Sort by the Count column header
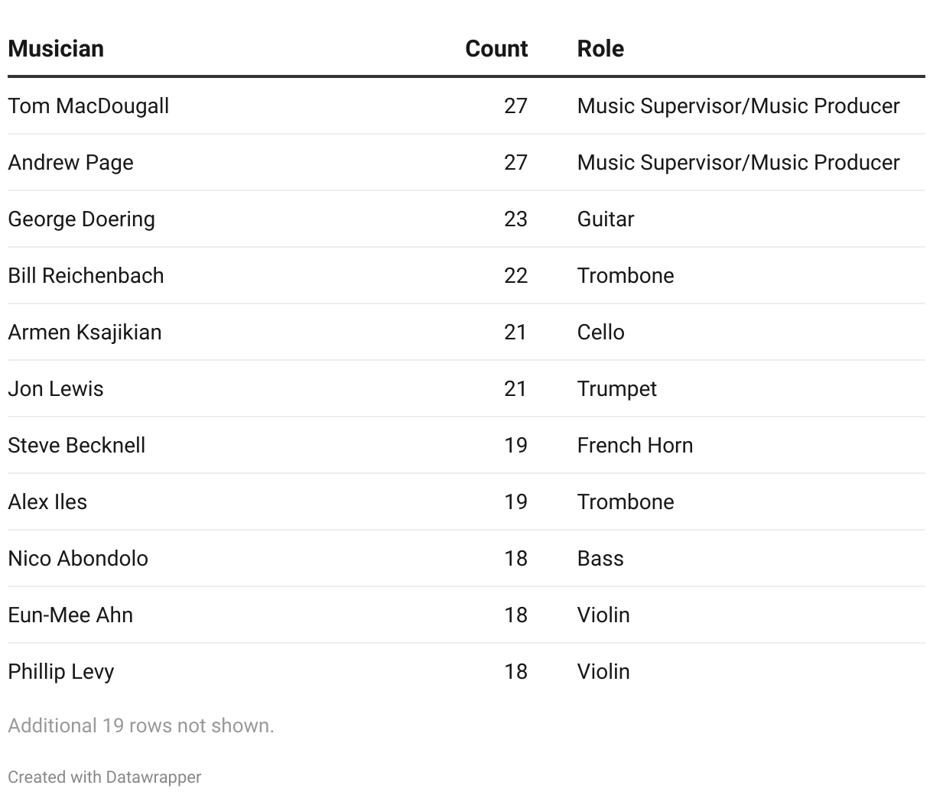Image resolution: width=933 pixels, height=795 pixels. (496, 49)
